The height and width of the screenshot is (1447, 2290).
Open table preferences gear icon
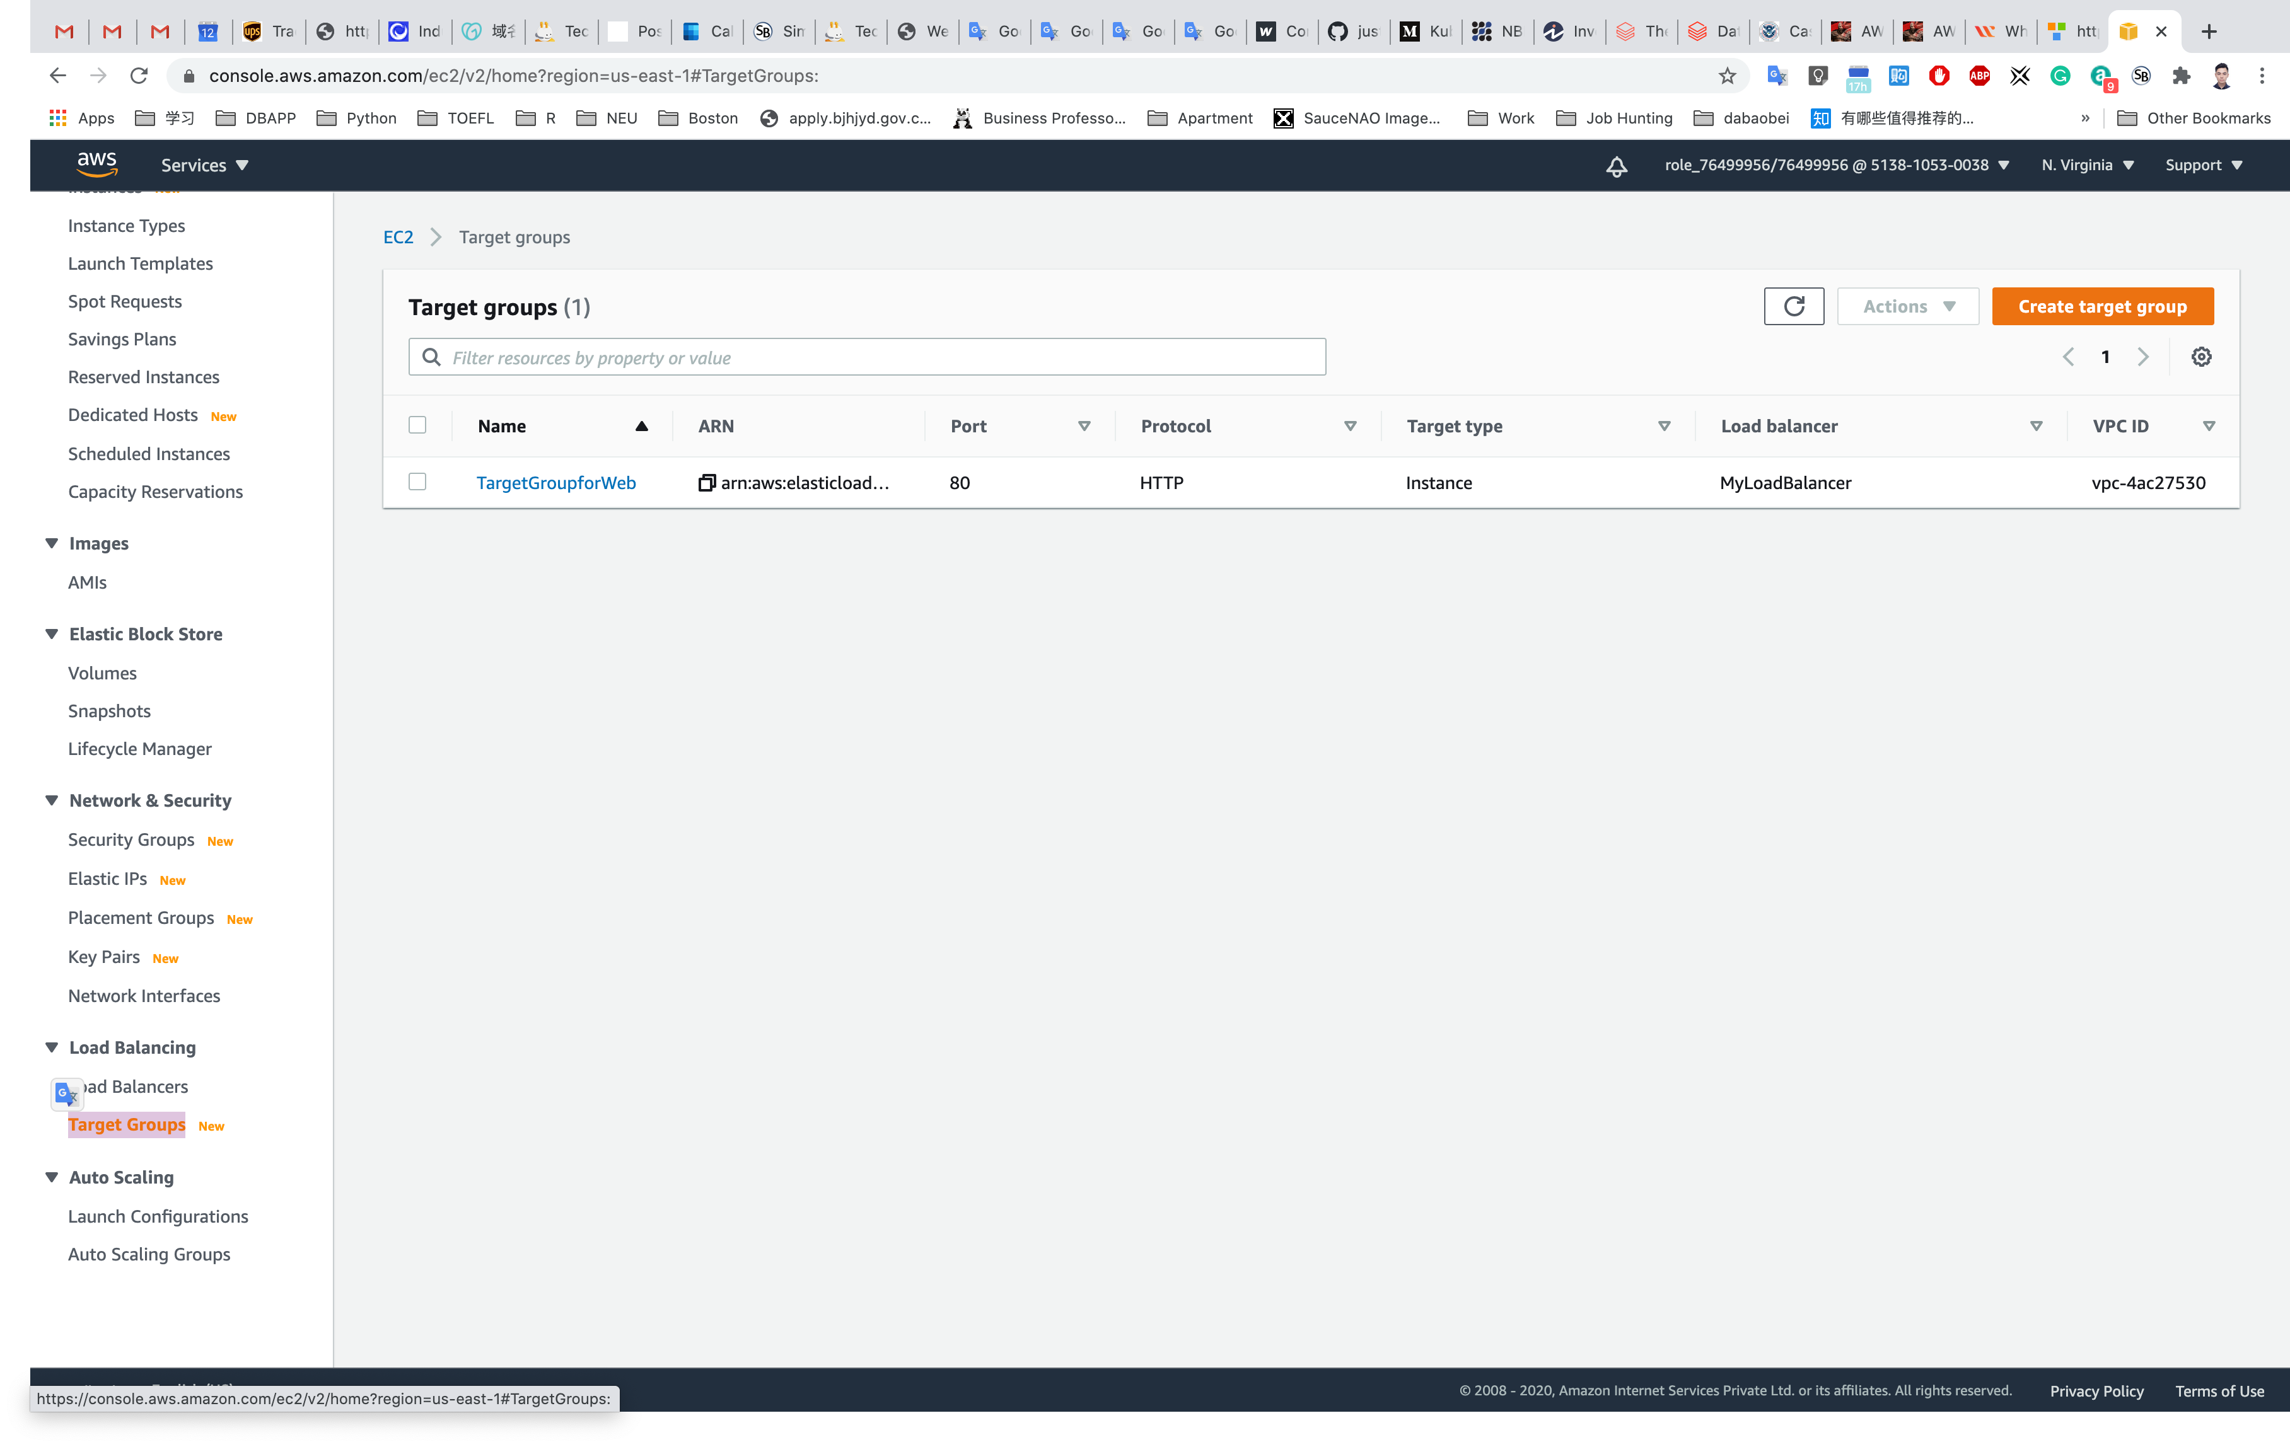coord(2200,357)
